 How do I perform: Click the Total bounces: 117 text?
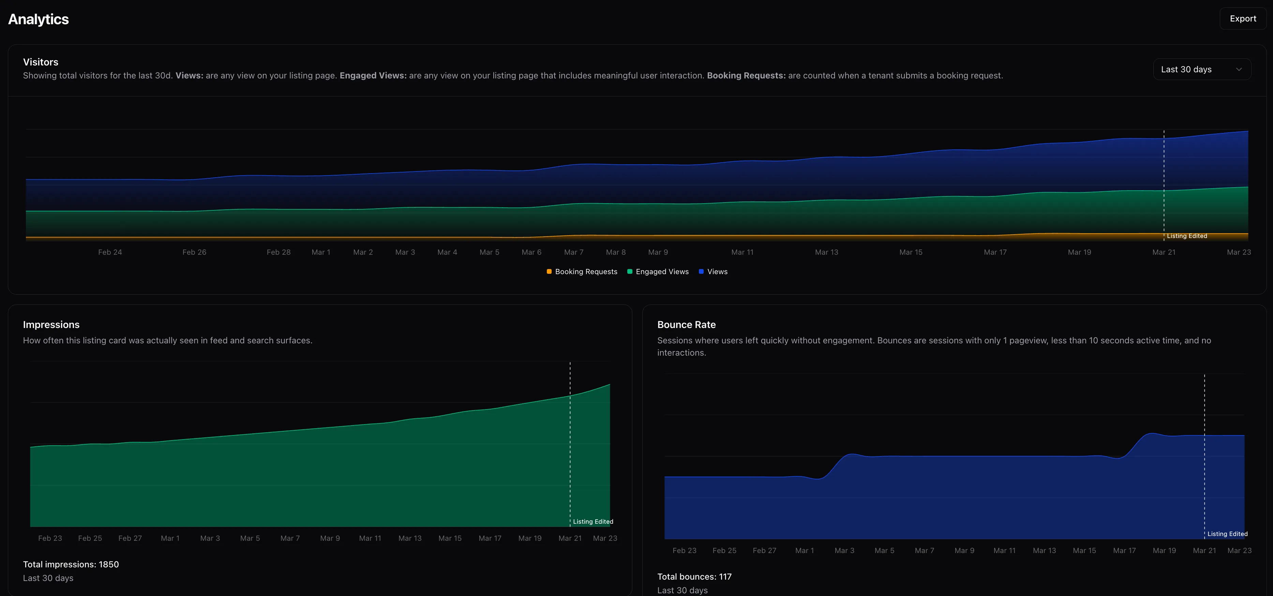[x=694, y=577]
